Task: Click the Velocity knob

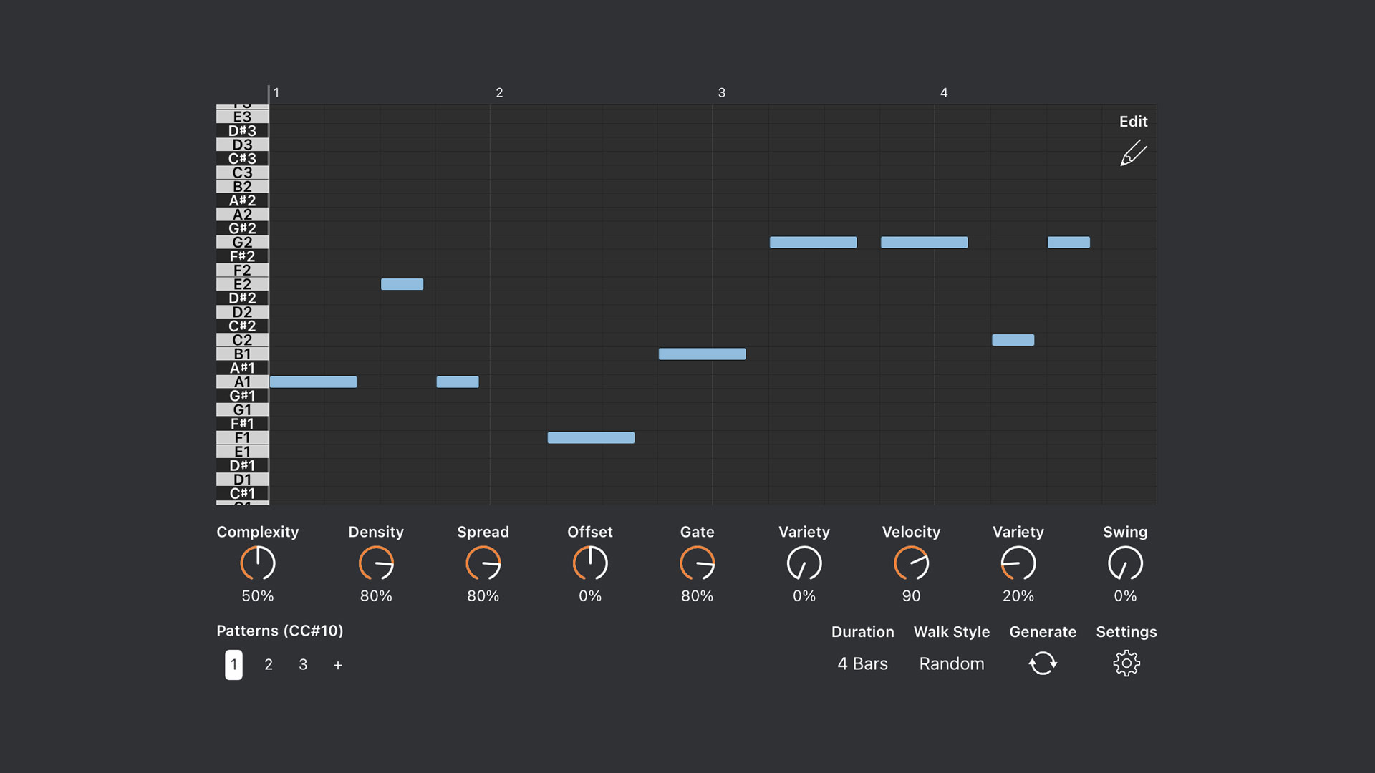Action: coord(911,563)
